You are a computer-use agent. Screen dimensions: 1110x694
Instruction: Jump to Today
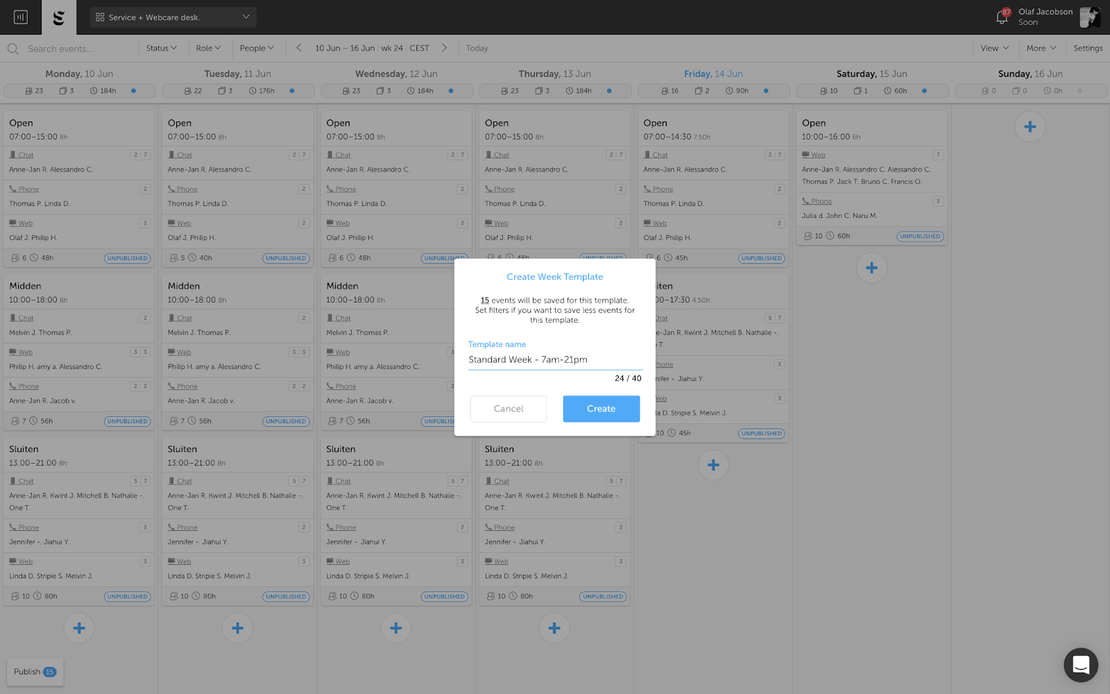477,48
